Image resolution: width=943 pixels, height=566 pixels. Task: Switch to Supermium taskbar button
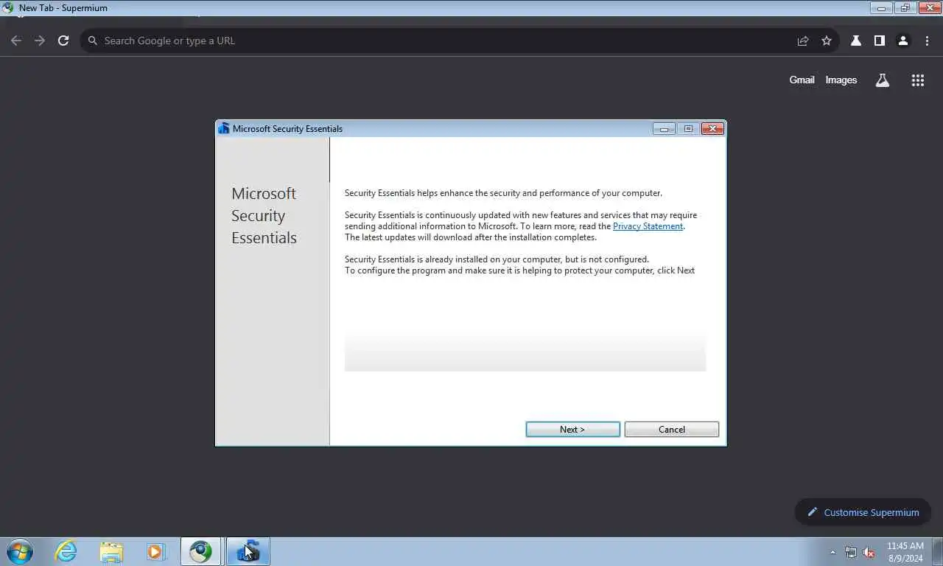click(200, 551)
